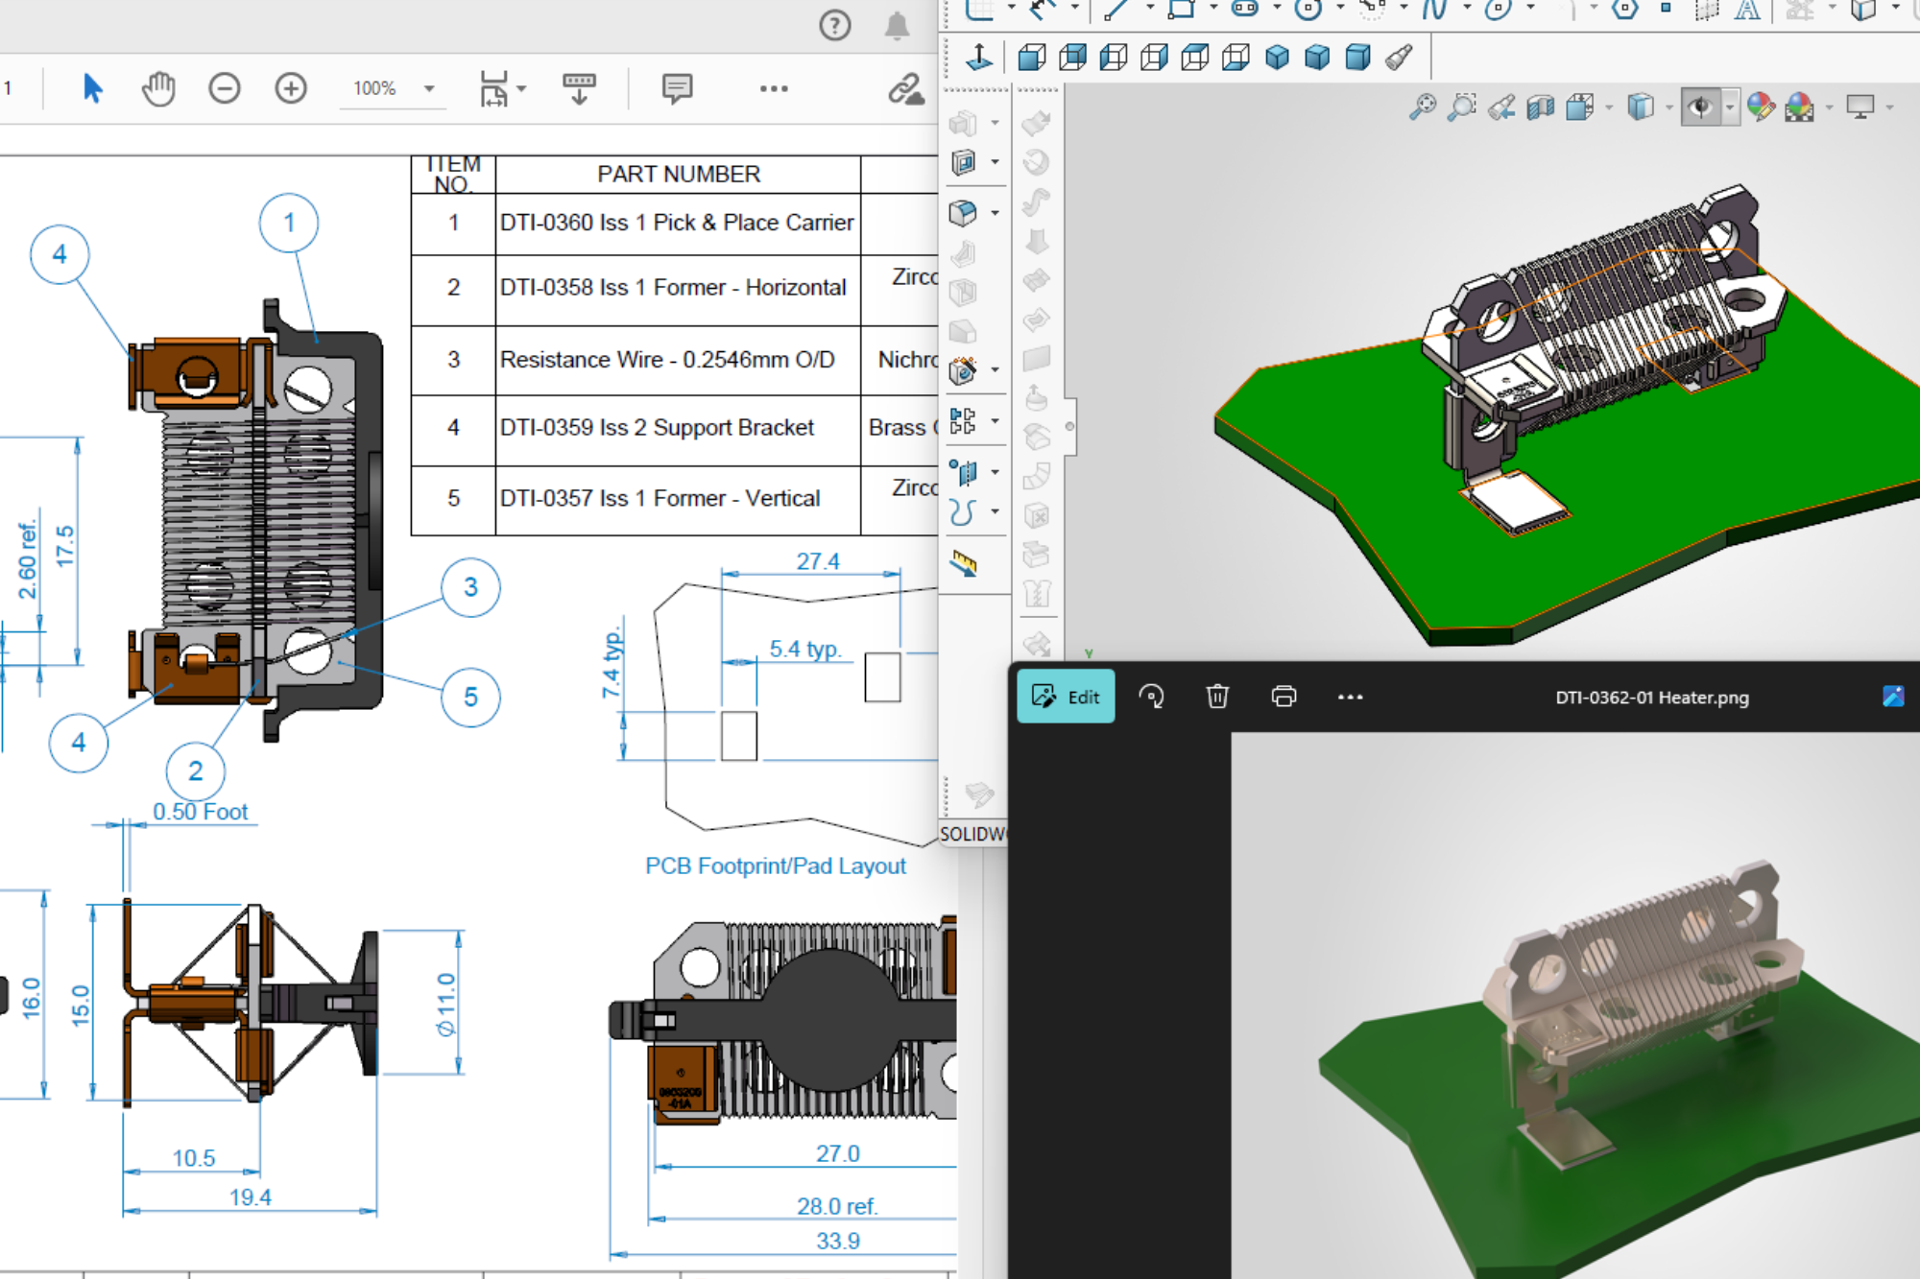The width and height of the screenshot is (1920, 1279).
Task: Click the Zoom to Fit magnifier in SolidWorks
Action: [1423, 107]
